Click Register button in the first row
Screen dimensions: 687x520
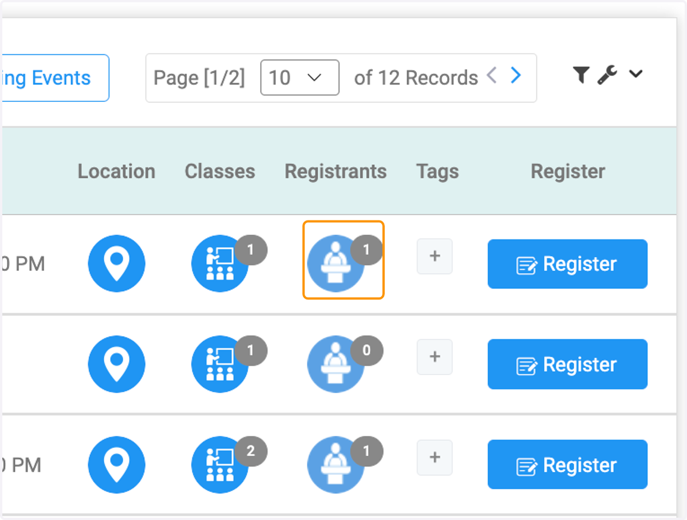point(567,264)
